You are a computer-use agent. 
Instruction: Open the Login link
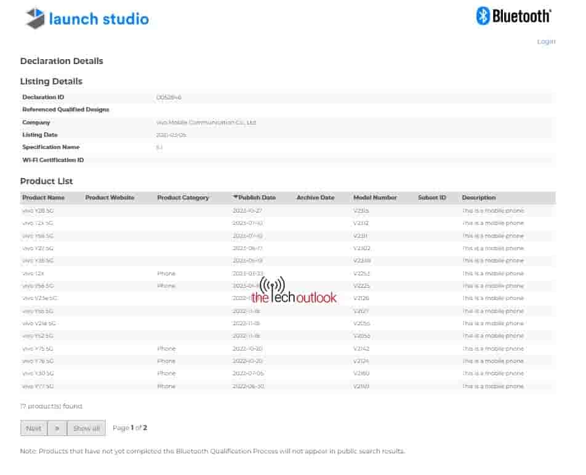coord(545,41)
